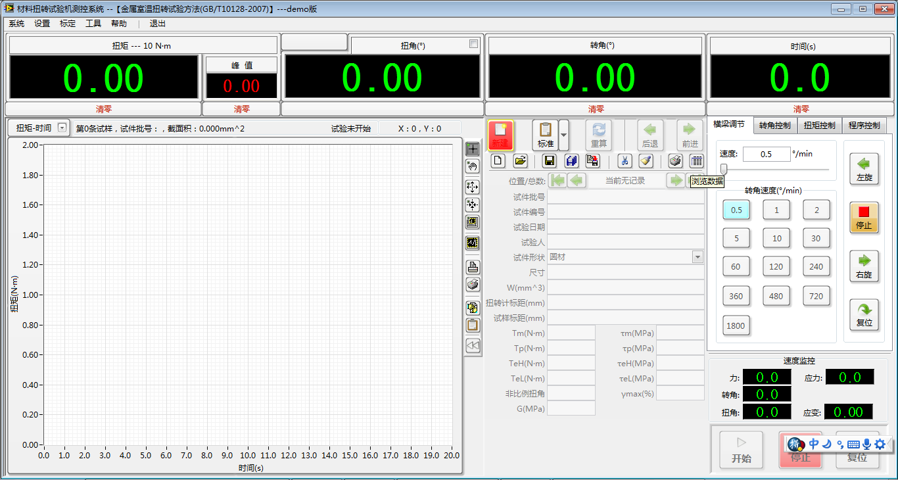The height and width of the screenshot is (480, 898).
Task: Open file with the folder icon
Action: click(520, 160)
